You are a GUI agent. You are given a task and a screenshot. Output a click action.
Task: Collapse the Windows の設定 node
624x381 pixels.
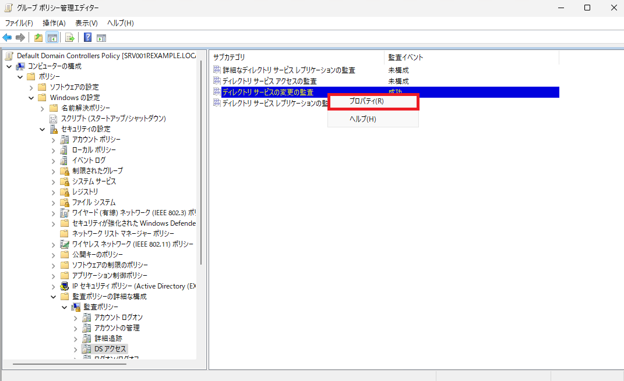31,98
